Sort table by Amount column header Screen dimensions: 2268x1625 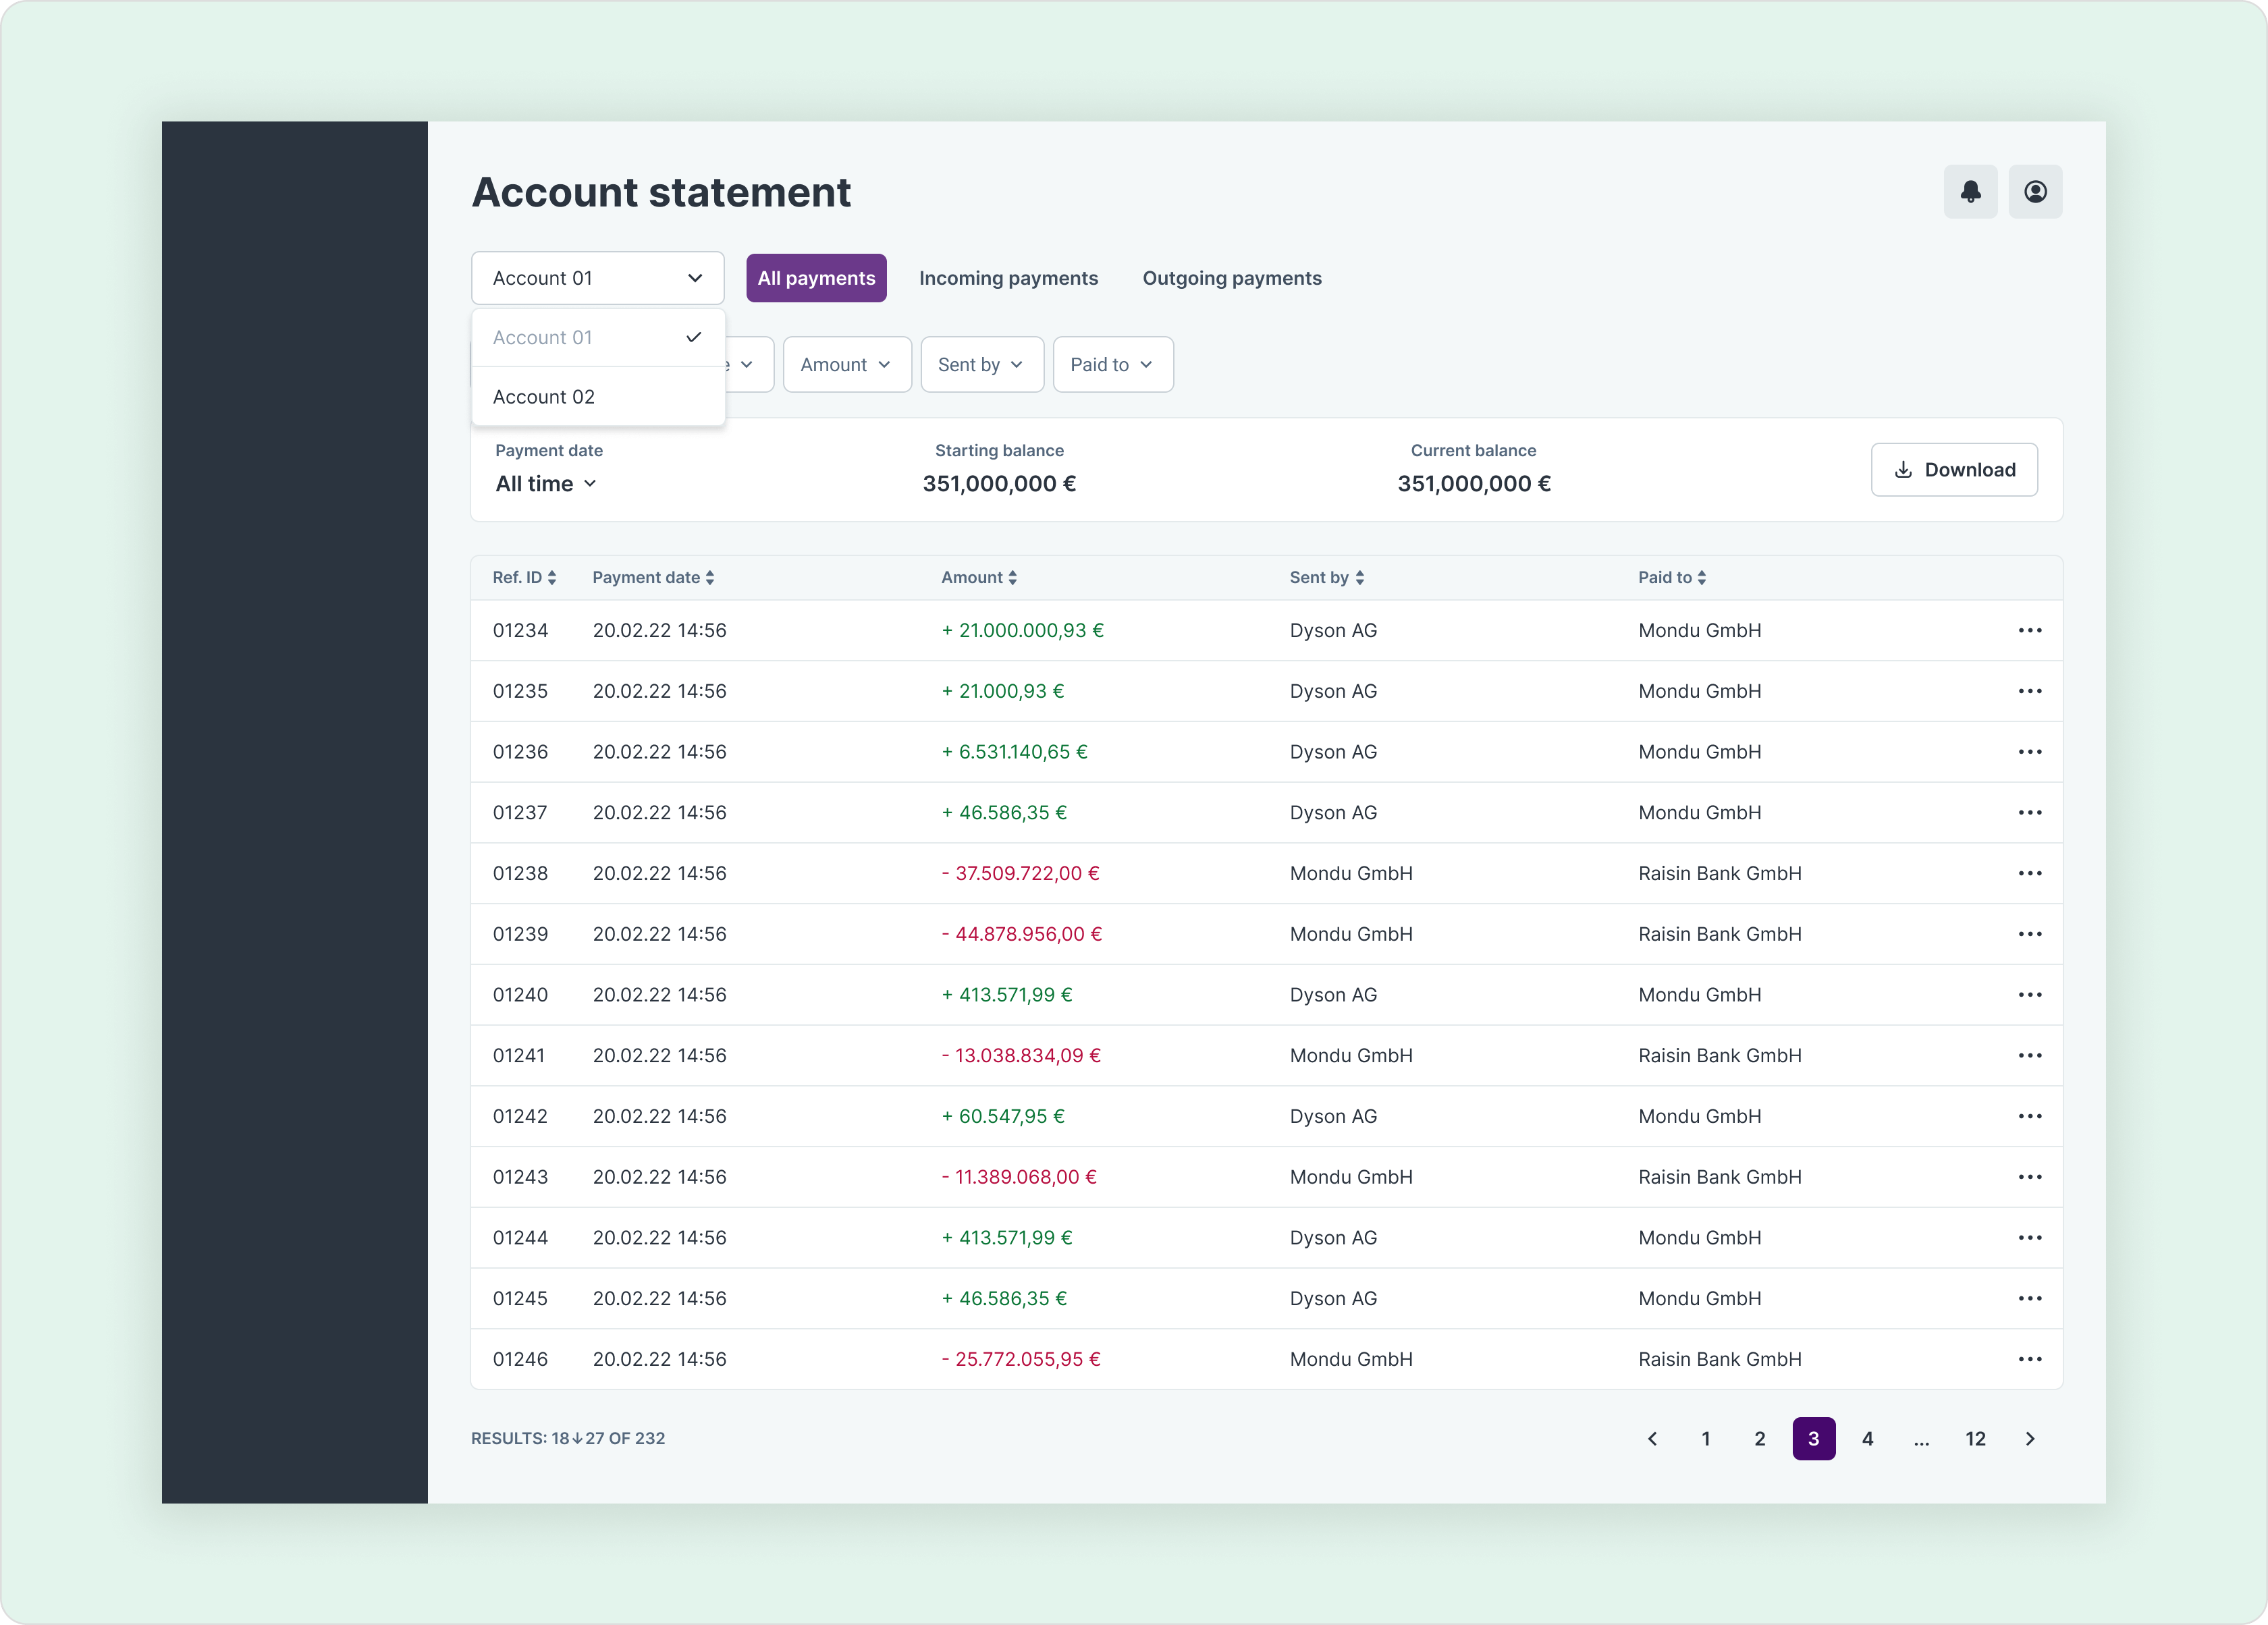point(978,577)
